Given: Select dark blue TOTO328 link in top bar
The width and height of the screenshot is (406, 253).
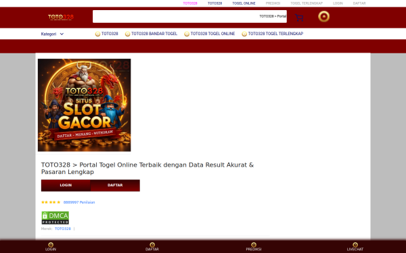Looking at the screenshot, I should click(x=215, y=3).
